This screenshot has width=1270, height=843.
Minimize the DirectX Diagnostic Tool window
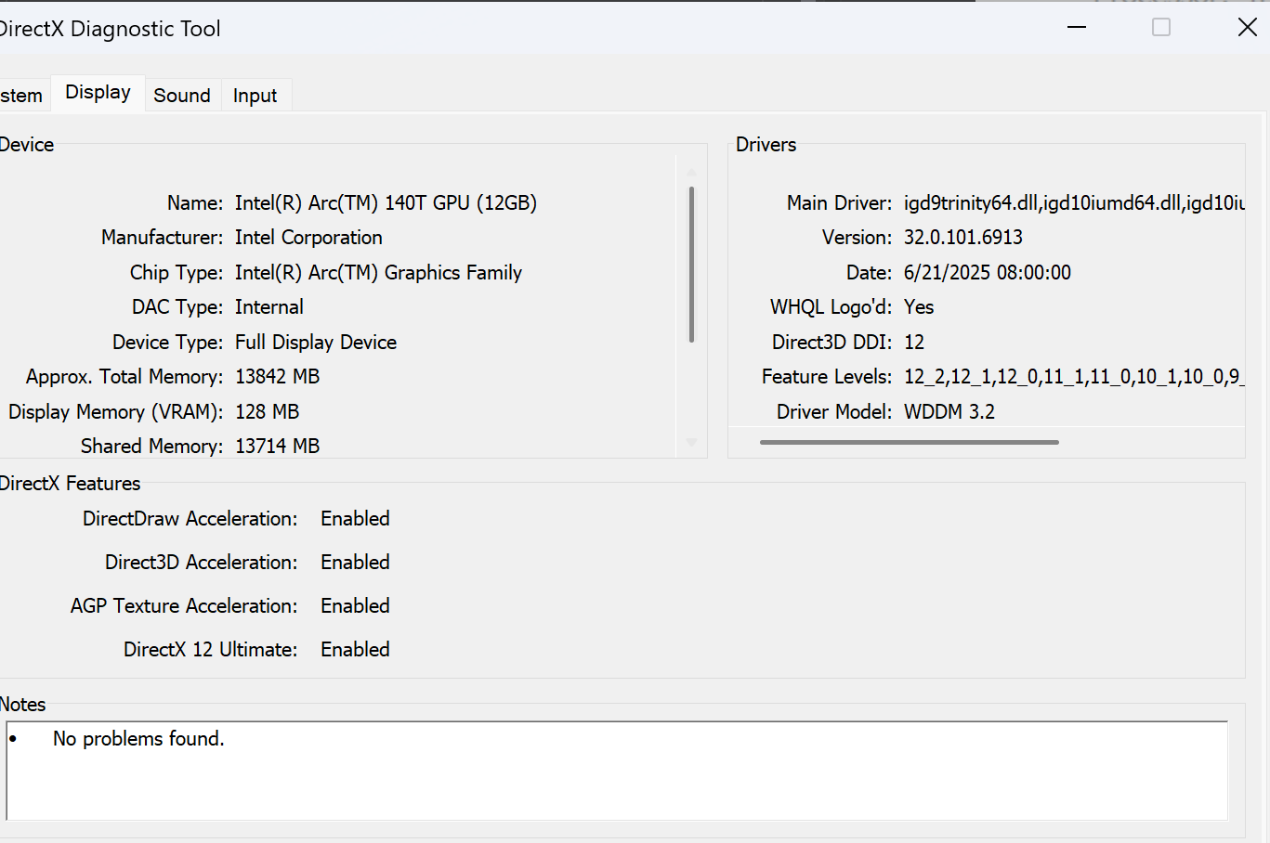point(1077,27)
